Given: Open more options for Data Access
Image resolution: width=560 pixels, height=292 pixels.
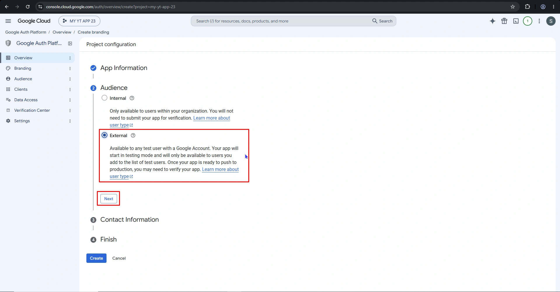Looking at the screenshot, I should 70,100.
